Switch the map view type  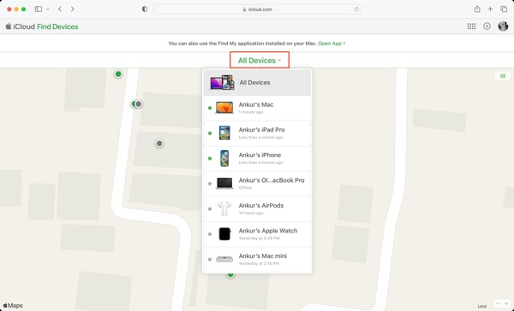tap(503, 76)
